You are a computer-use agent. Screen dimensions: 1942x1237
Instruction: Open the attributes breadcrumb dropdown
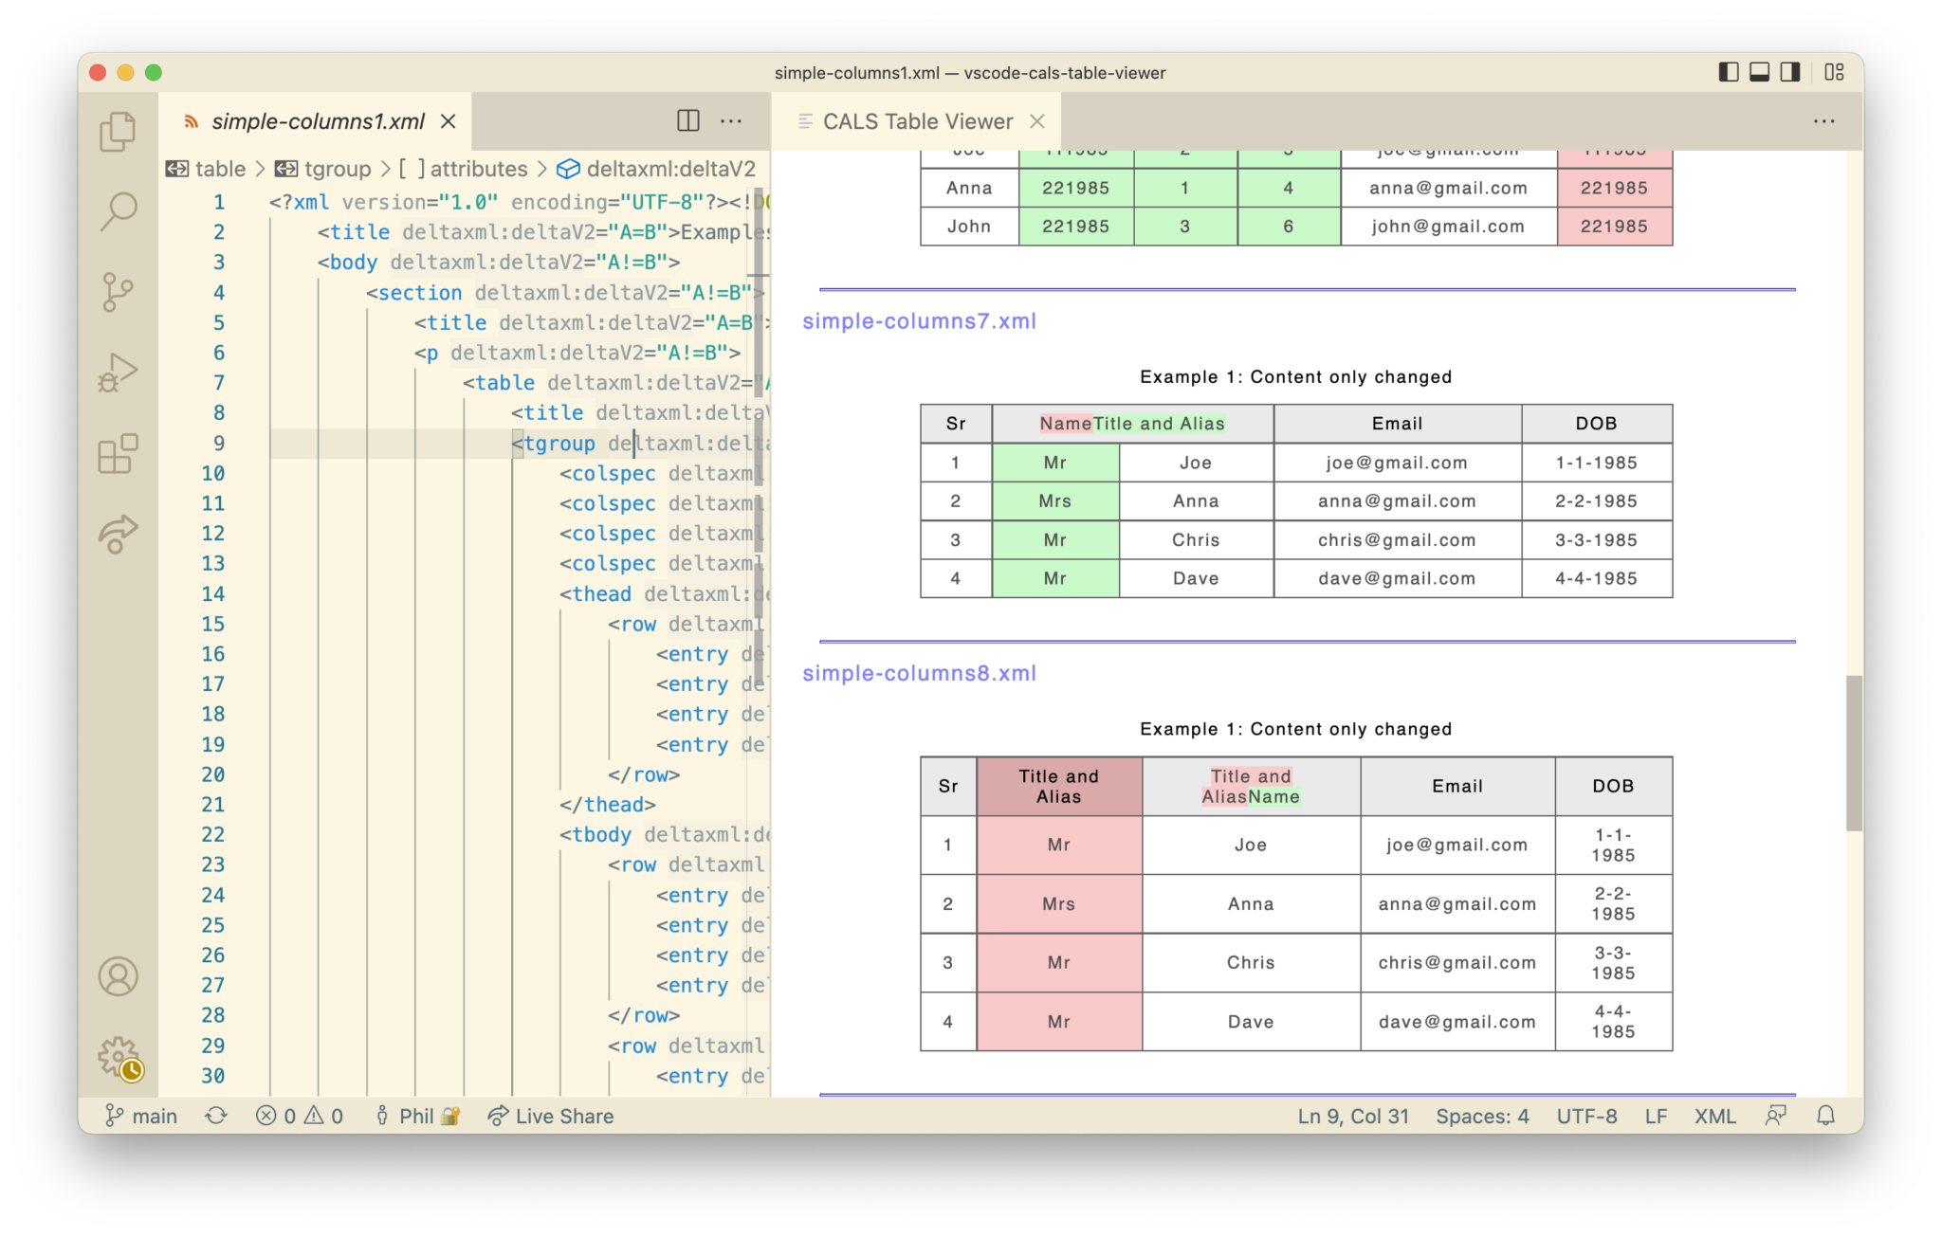(479, 169)
